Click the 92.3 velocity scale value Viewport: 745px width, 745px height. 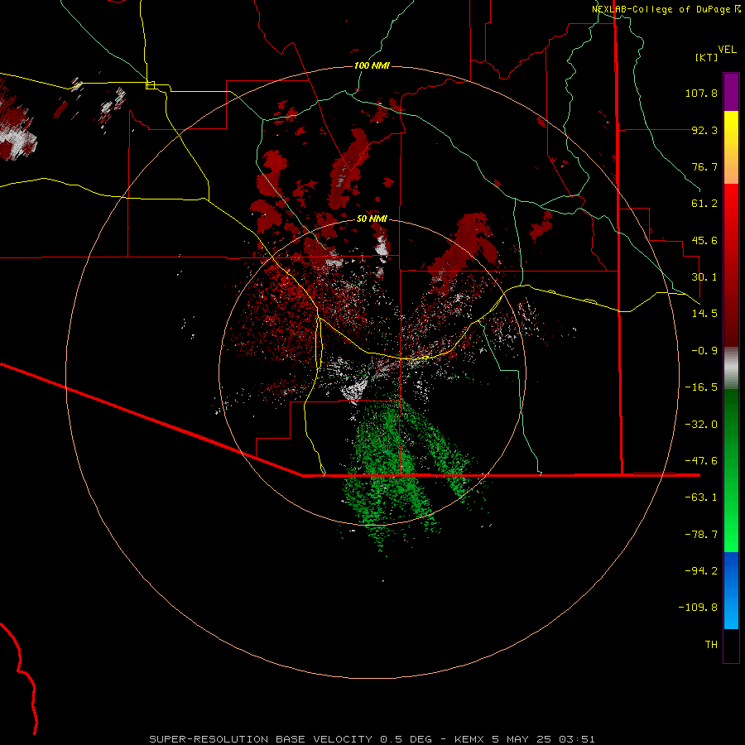(704, 130)
